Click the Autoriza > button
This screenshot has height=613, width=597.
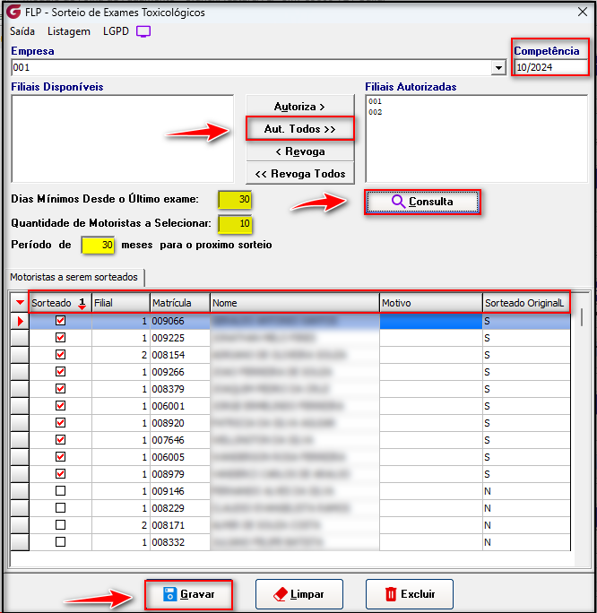pyautogui.click(x=300, y=107)
